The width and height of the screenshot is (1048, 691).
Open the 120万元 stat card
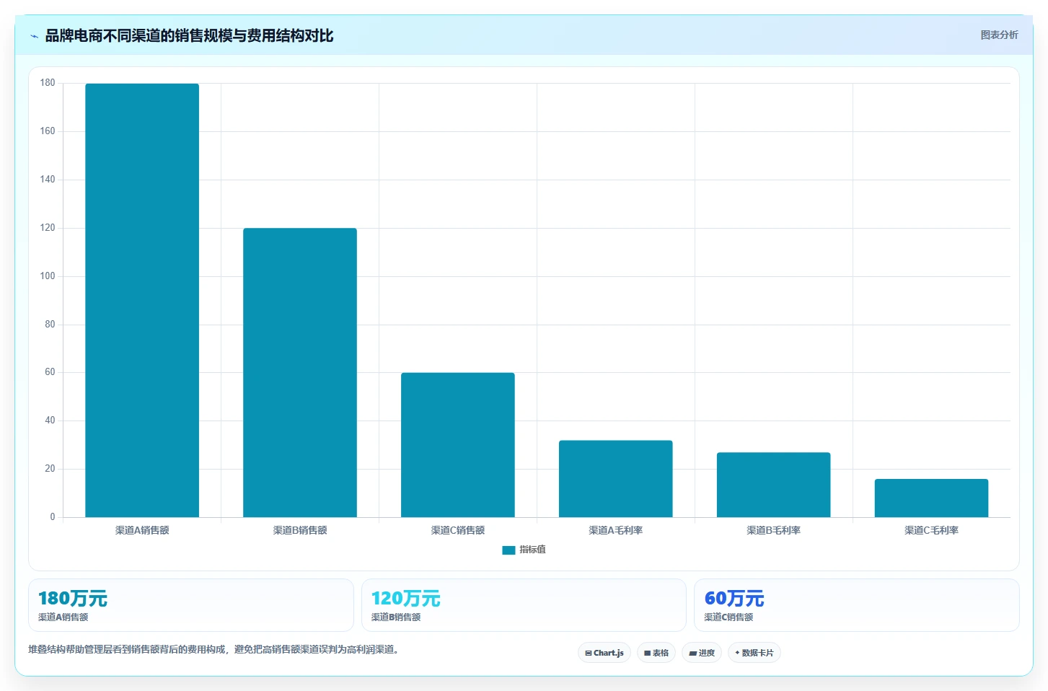pos(524,605)
